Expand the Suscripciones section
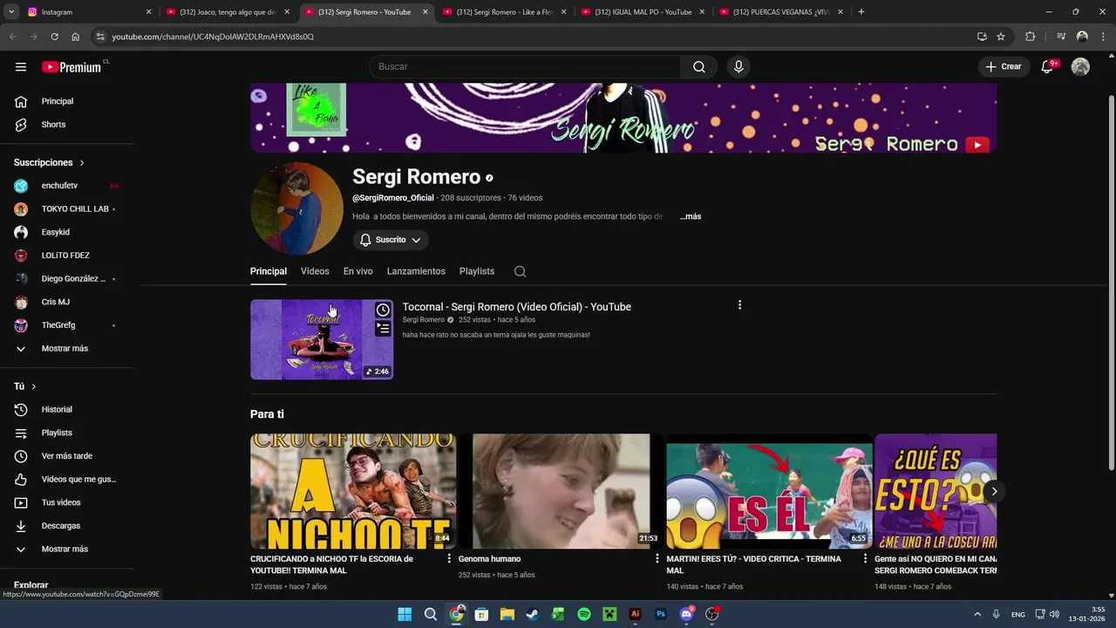The width and height of the screenshot is (1116, 628). coord(50,162)
